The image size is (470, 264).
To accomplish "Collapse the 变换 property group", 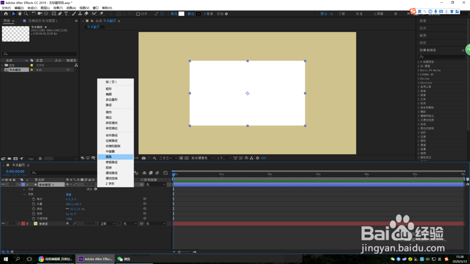I will pos(24,194).
